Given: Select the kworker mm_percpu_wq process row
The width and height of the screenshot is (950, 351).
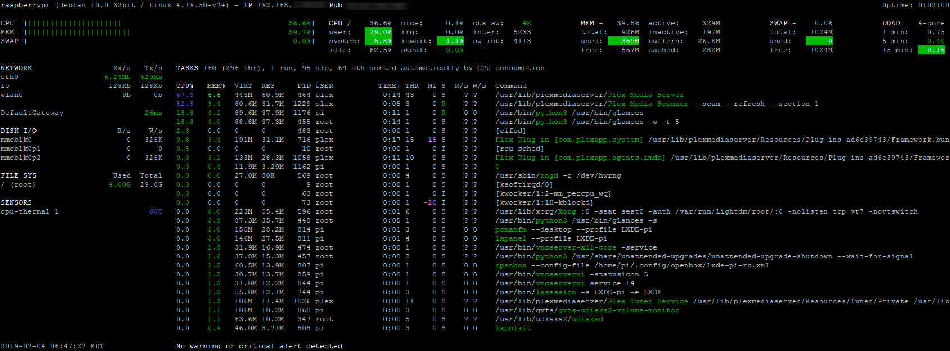Looking at the screenshot, I should click(x=394, y=194).
